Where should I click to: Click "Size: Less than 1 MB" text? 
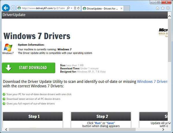coord(72,65)
